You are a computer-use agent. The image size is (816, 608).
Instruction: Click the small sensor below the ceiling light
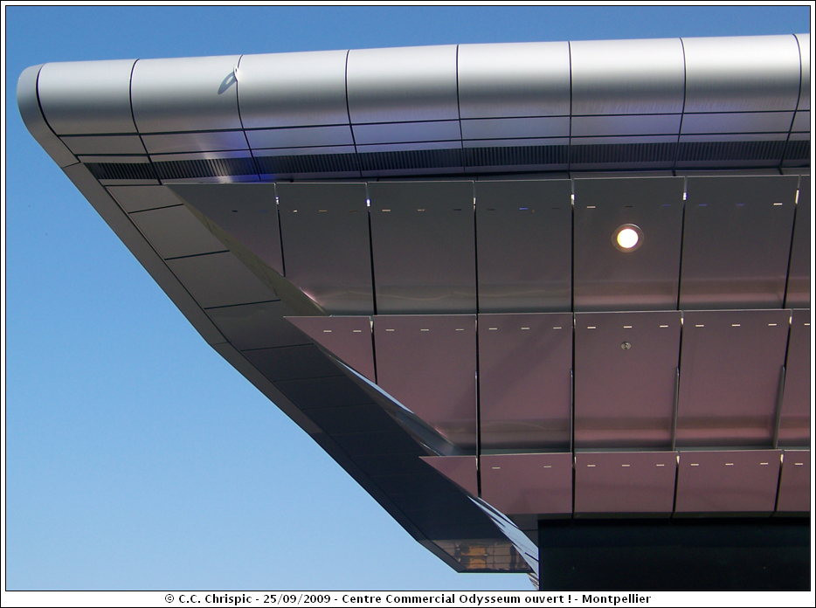tap(626, 346)
